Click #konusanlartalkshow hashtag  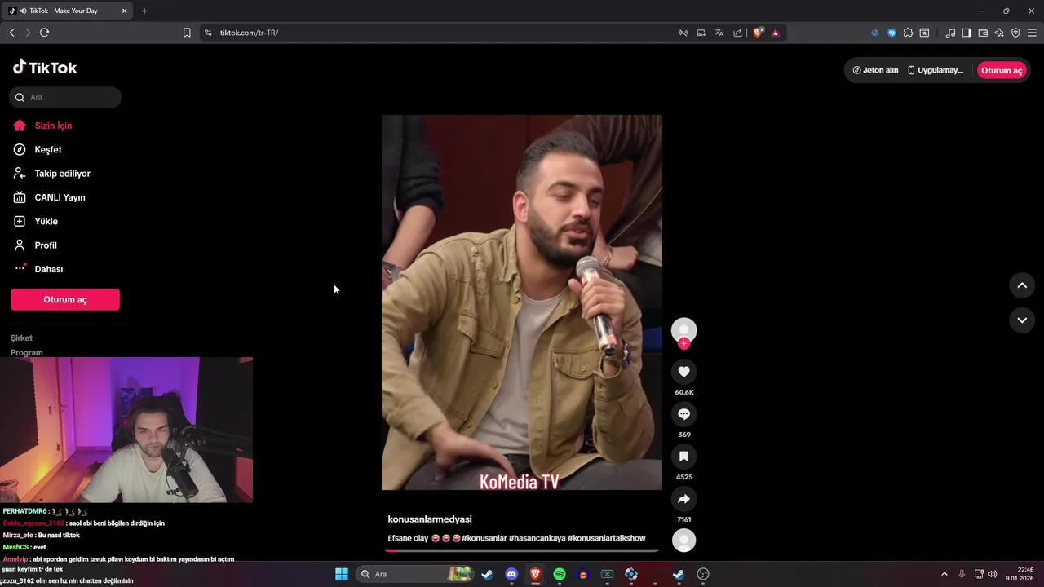pos(607,538)
